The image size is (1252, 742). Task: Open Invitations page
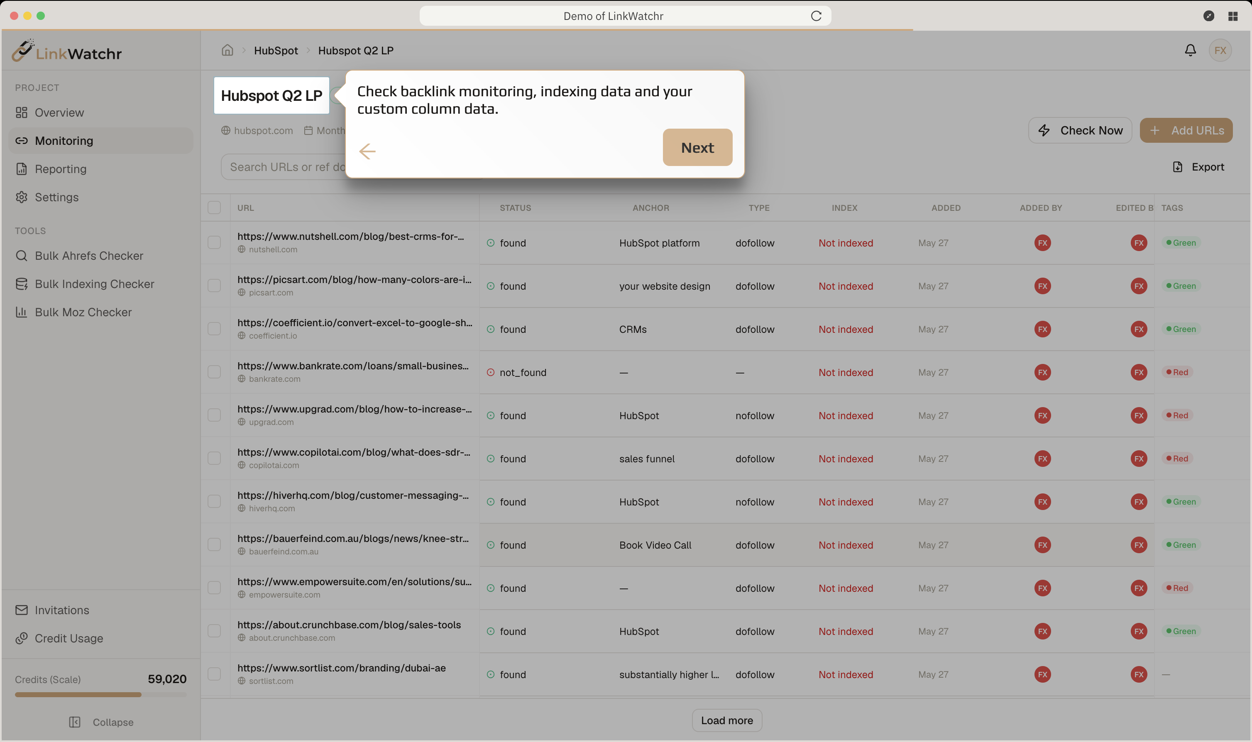pos(100,610)
